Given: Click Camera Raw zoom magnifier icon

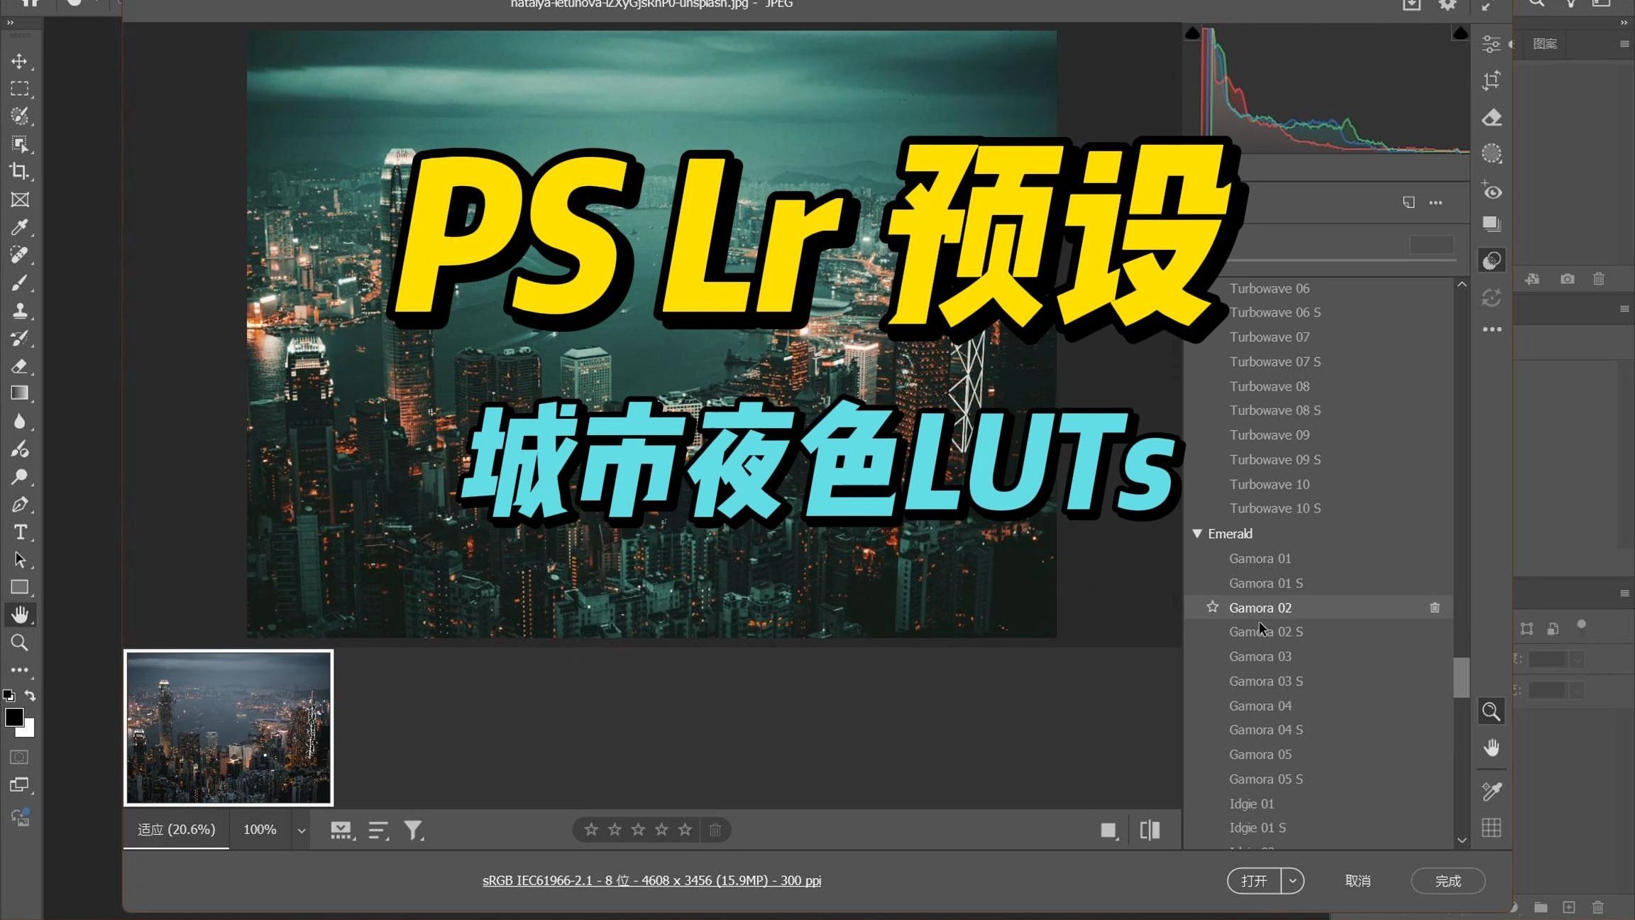Looking at the screenshot, I should tap(1491, 711).
